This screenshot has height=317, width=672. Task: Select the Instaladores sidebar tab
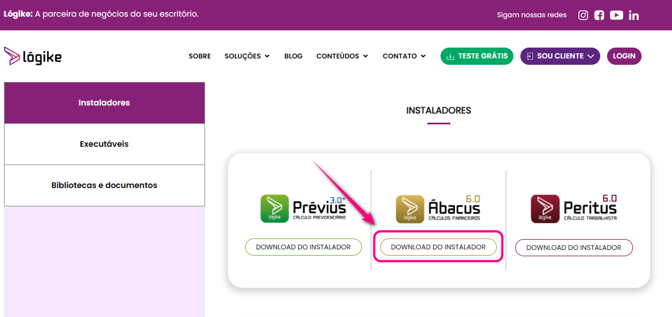click(x=104, y=103)
